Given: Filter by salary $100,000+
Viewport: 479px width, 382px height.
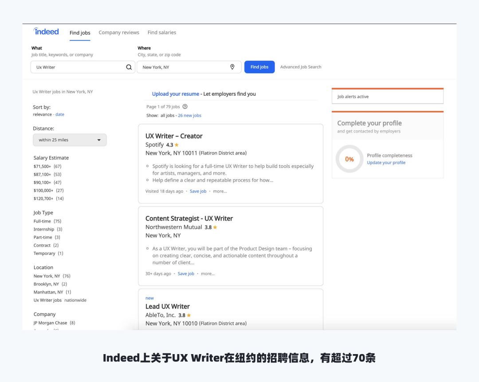Looking at the screenshot, I should click(49, 191).
